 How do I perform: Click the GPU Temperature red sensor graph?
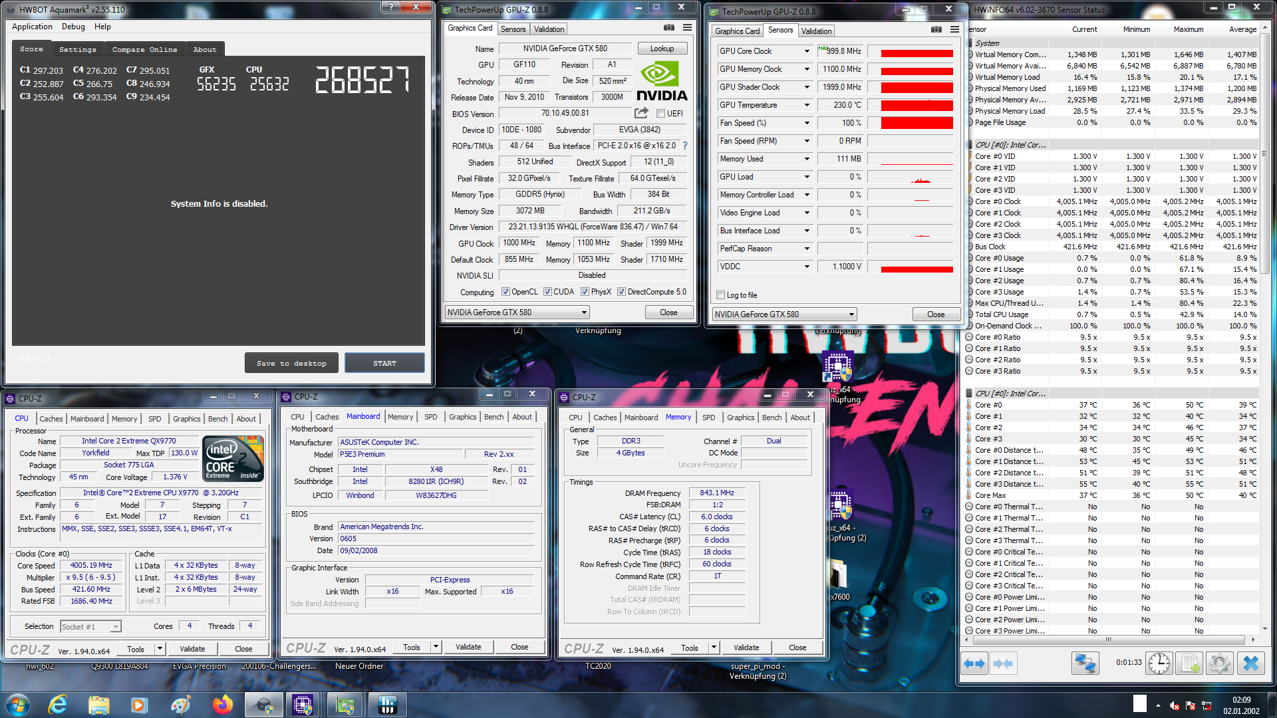pyautogui.click(x=917, y=105)
